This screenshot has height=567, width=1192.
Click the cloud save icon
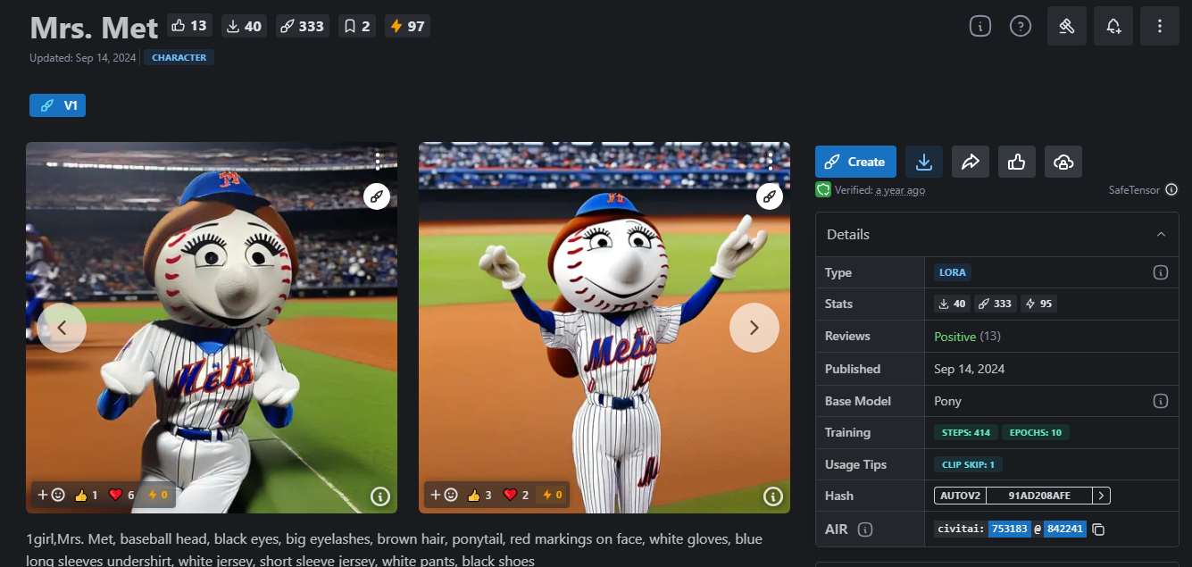(1063, 162)
